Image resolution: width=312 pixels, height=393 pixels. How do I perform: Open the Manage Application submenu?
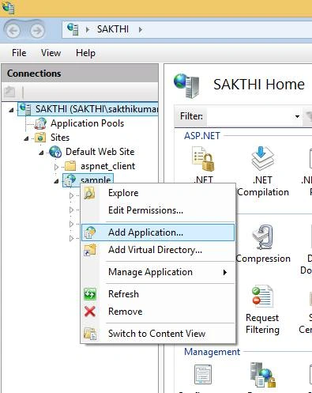[x=158, y=272]
